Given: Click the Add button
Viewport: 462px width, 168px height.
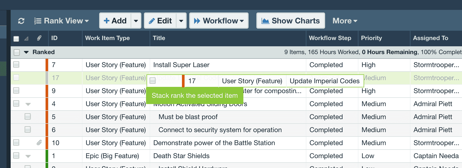Looking at the screenshot, I should [115, 21].
